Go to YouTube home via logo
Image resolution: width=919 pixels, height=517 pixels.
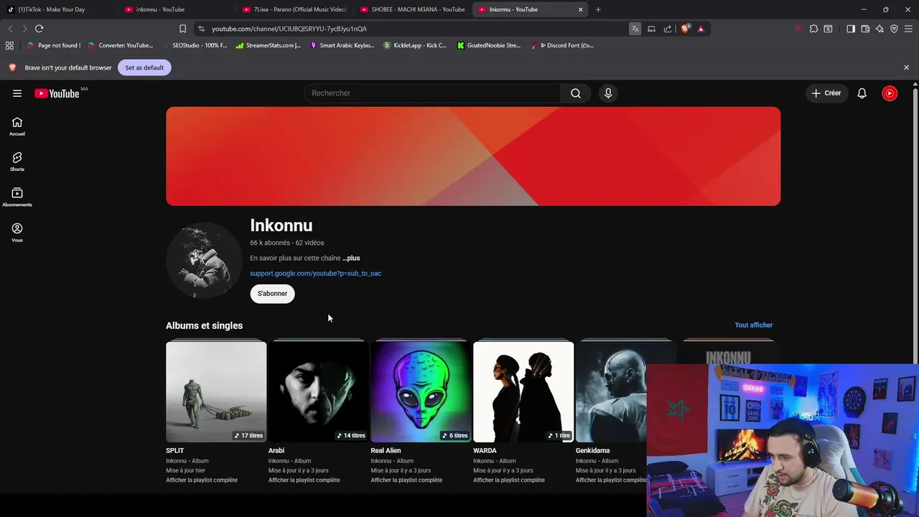click(57, 93)
